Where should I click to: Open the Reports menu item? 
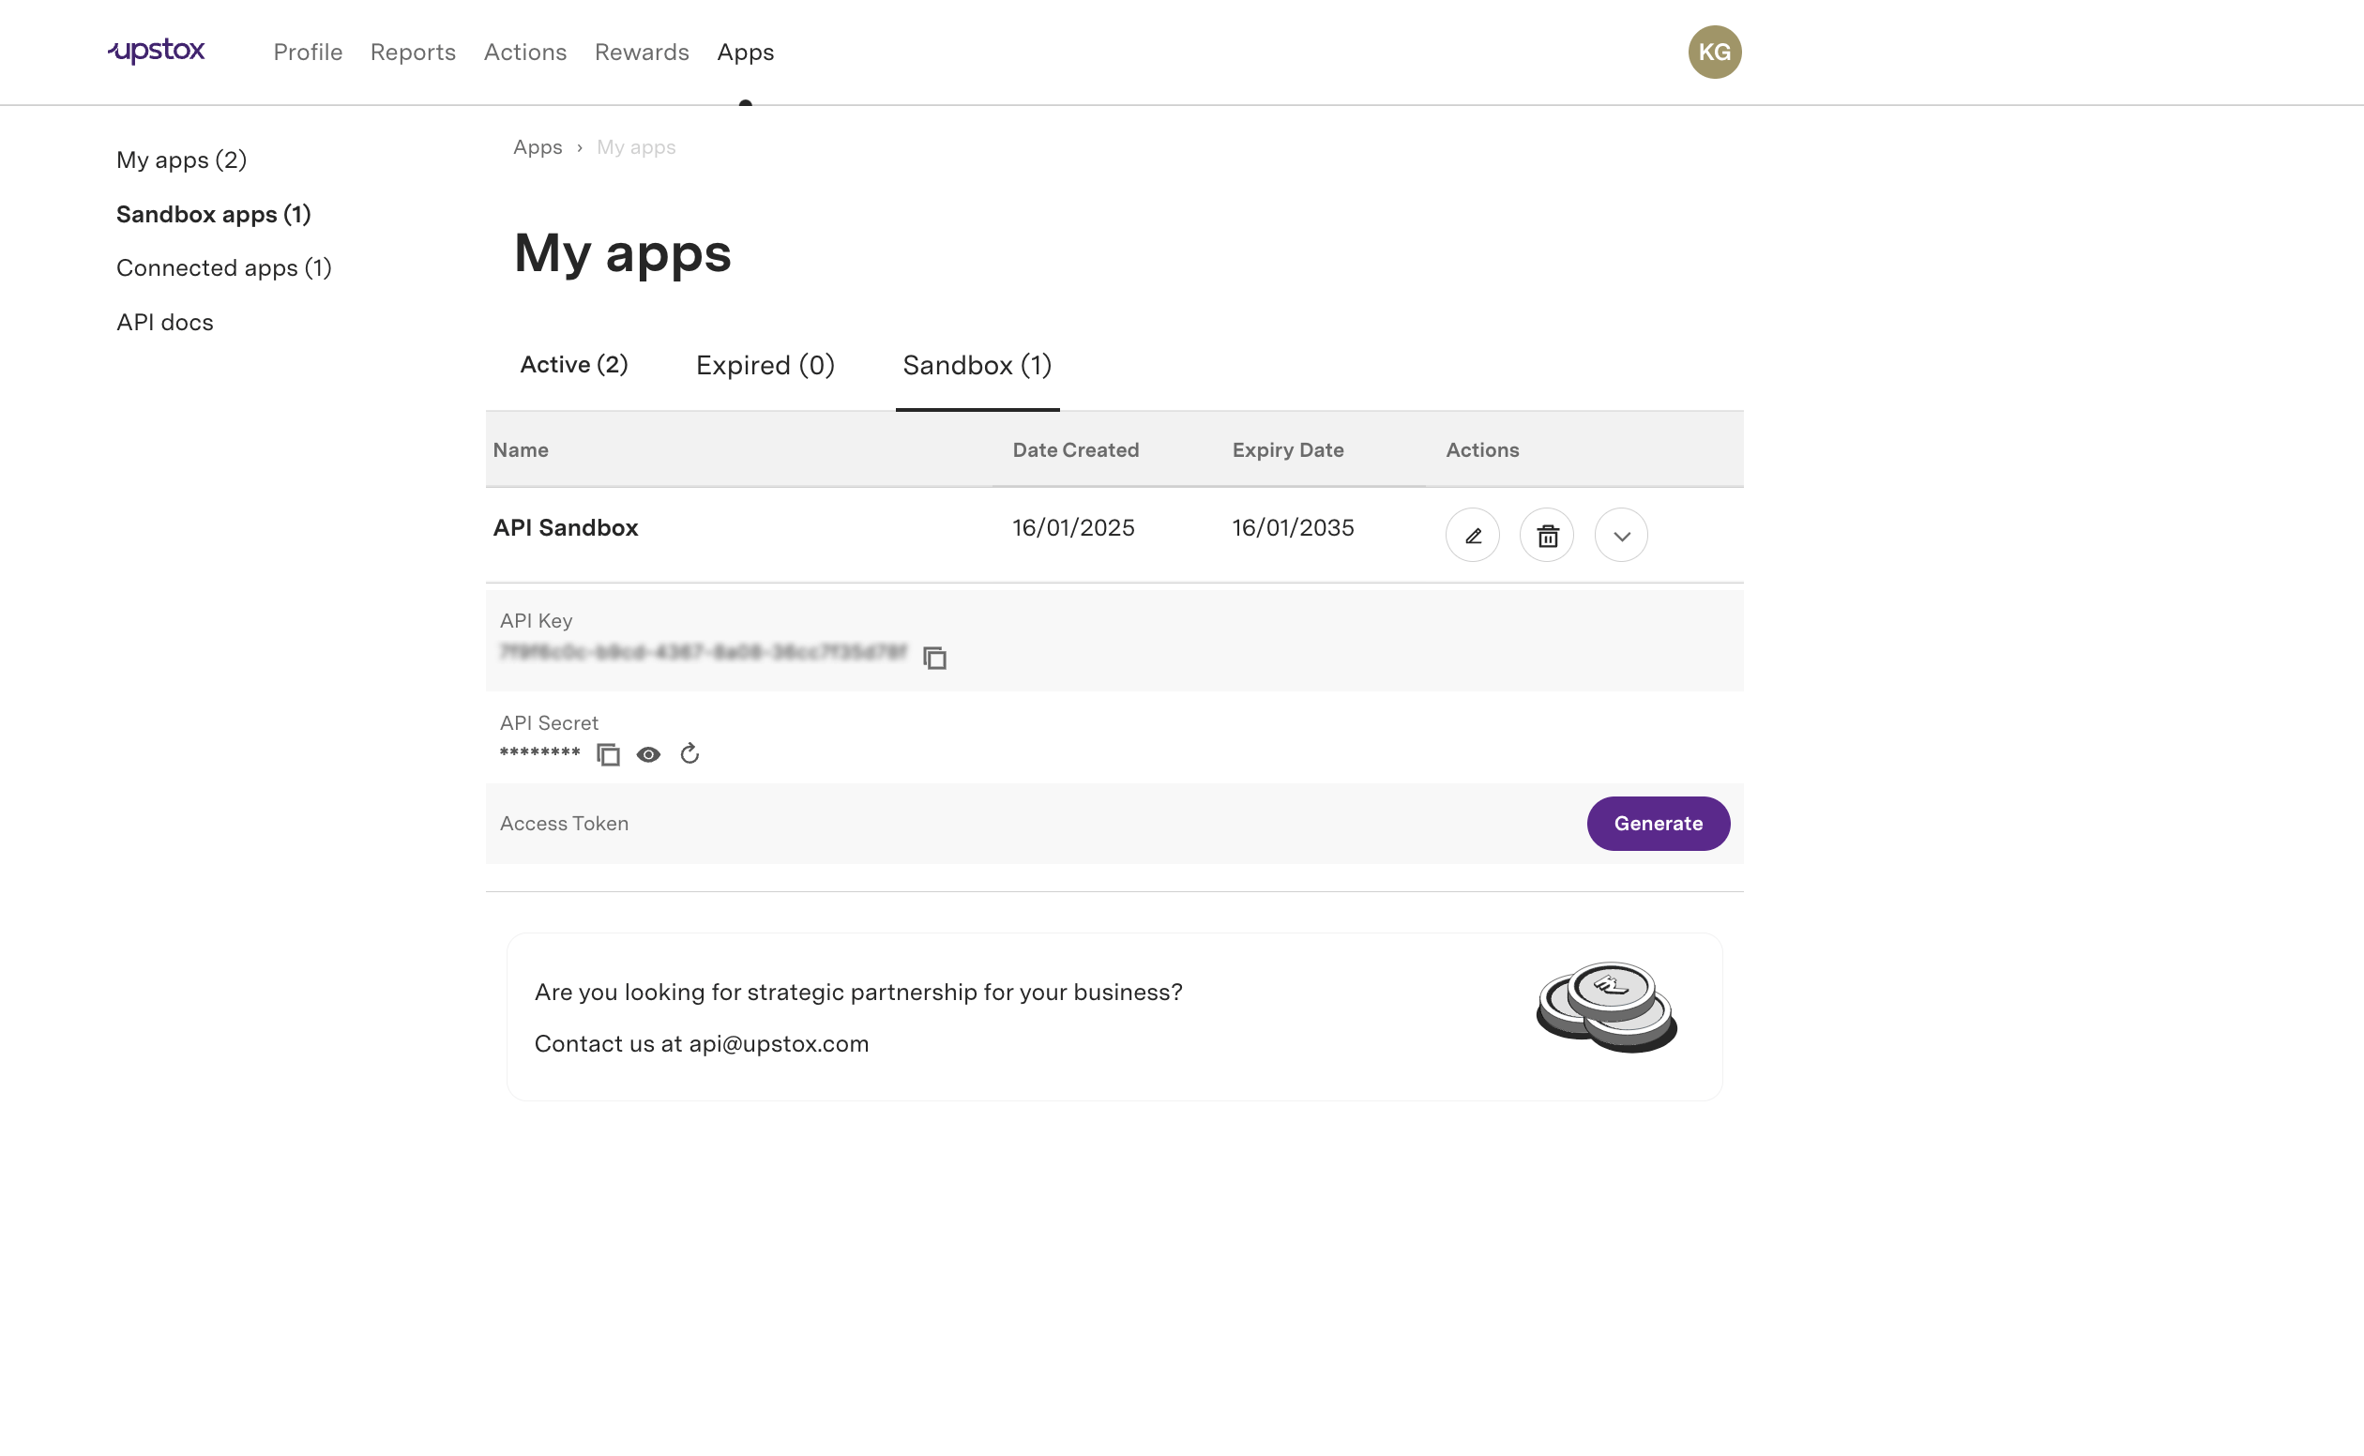point(412,52)
